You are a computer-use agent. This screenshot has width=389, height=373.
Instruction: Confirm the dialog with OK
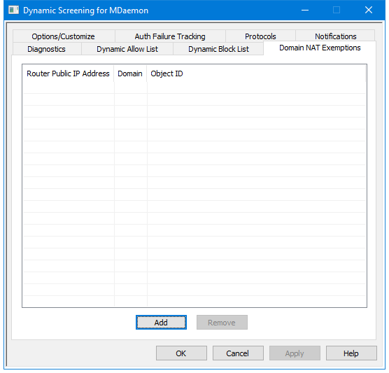pos(181,353)
